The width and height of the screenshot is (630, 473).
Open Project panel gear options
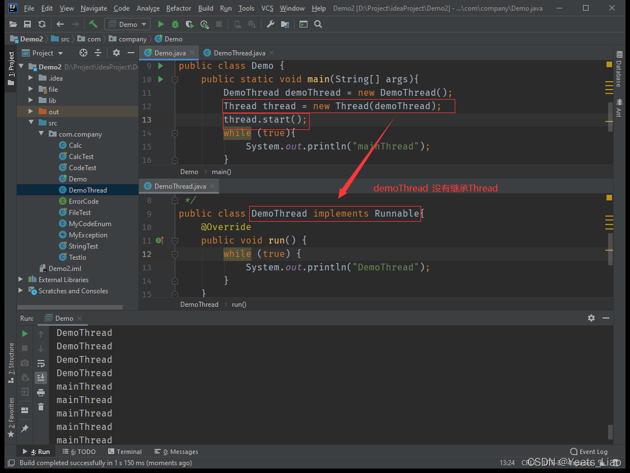(116, 53)
